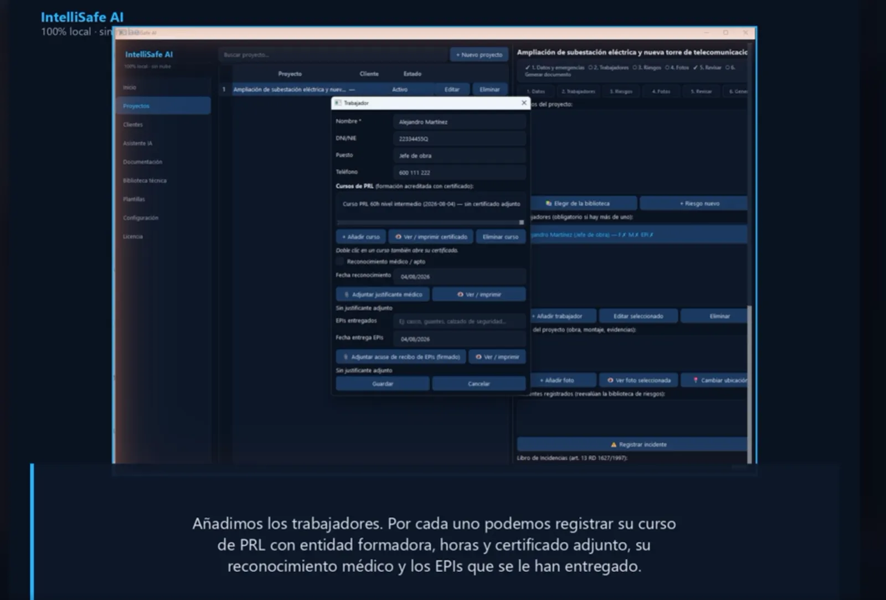Open Proyectos in the sidebar

point(163,106)
